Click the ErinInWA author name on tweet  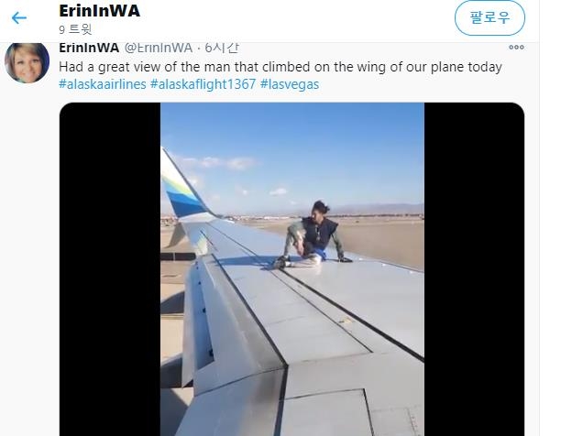[x=89, y=48]
